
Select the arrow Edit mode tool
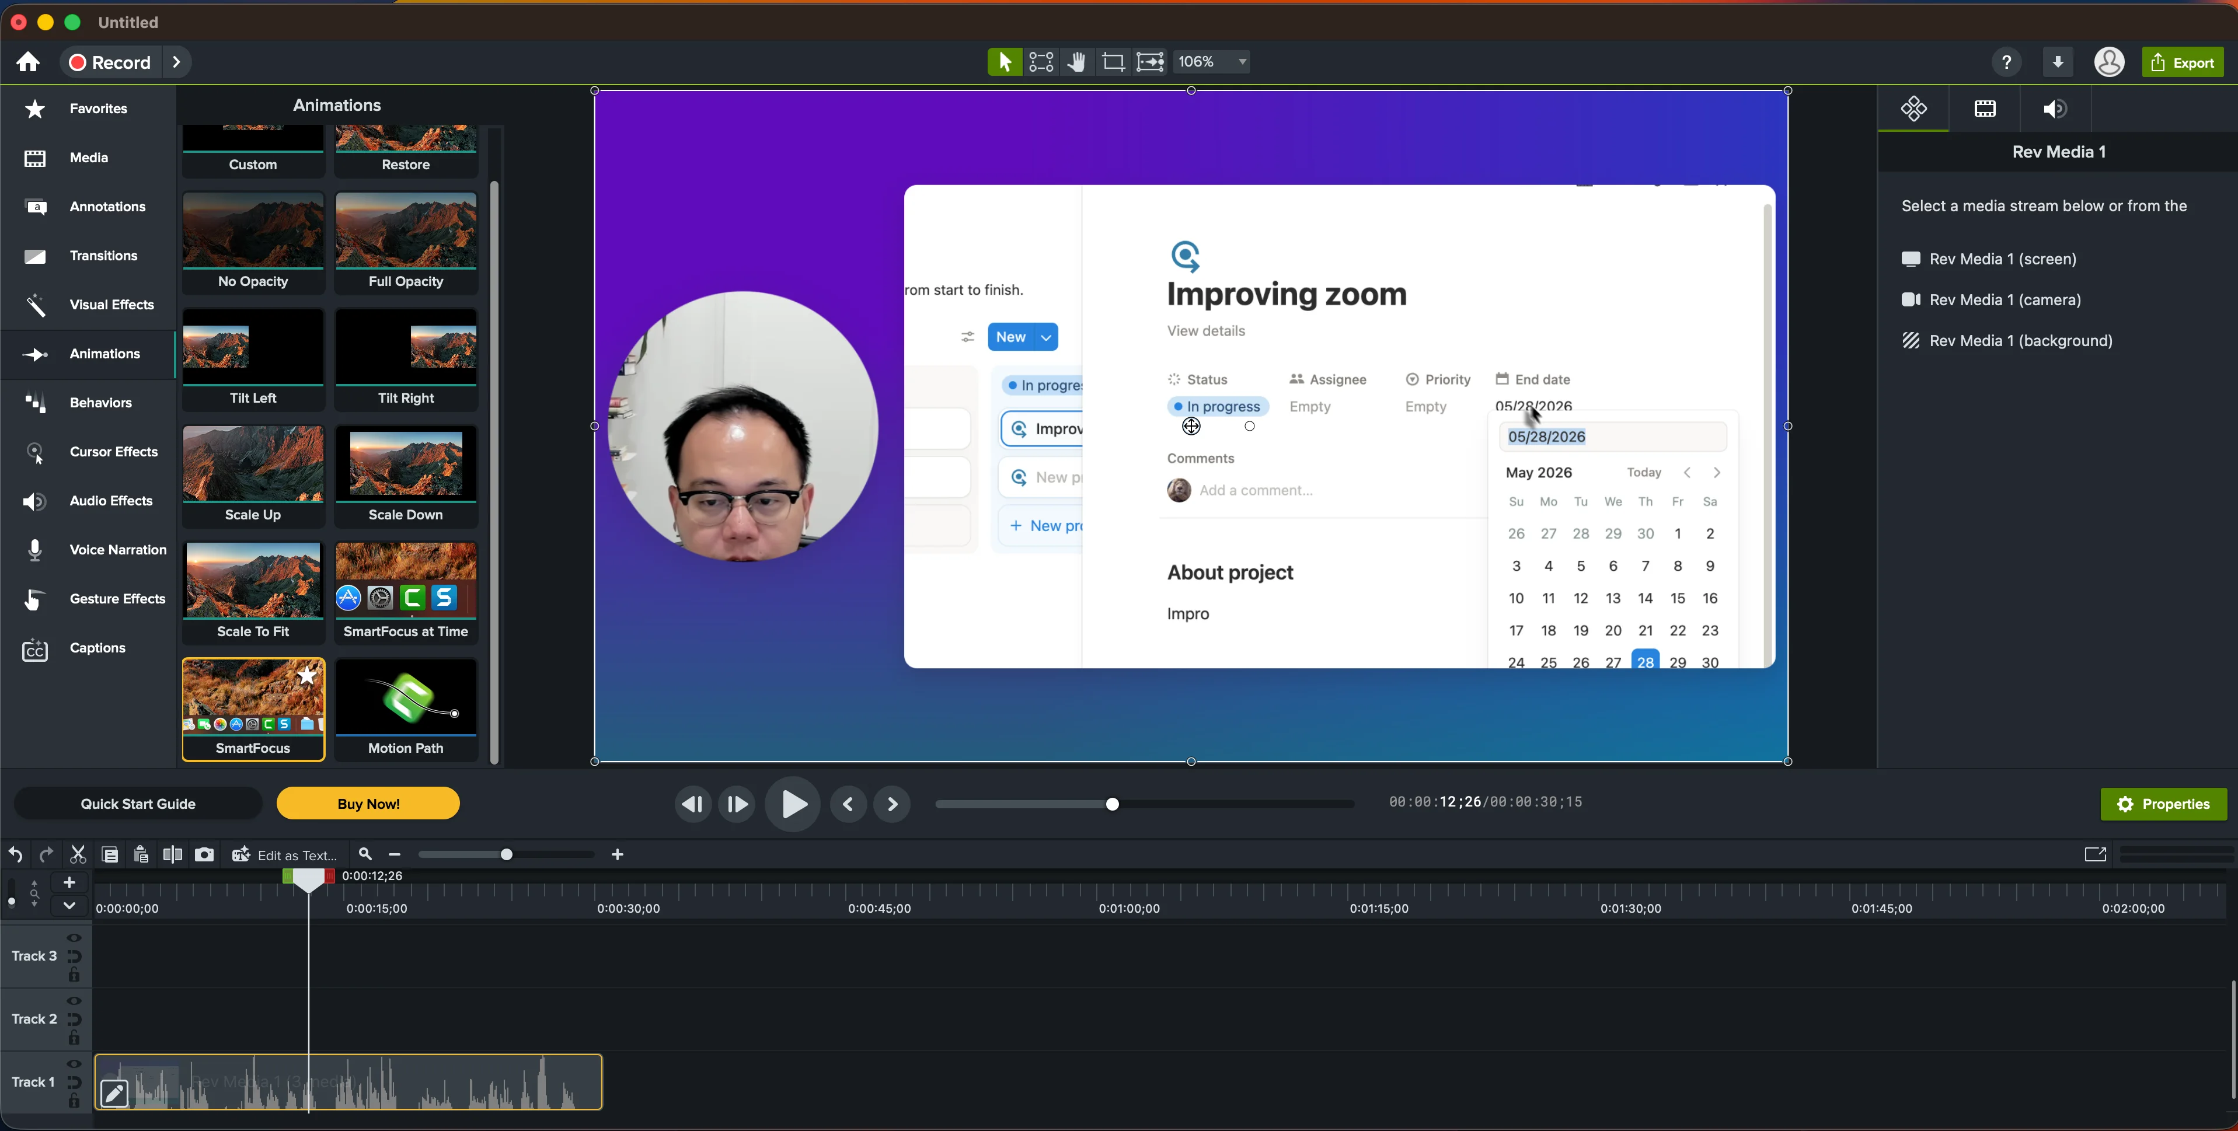[x=1005, y=62]
